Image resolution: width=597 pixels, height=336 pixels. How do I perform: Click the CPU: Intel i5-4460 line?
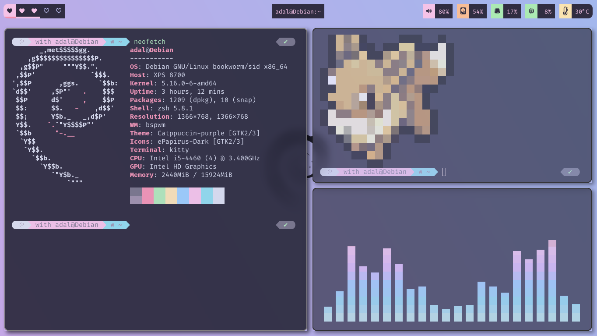click(x=195, y=158)
